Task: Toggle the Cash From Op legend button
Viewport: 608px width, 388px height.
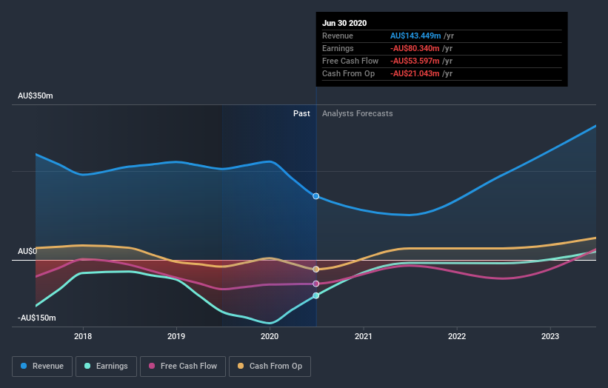Action: pos(270,367)
